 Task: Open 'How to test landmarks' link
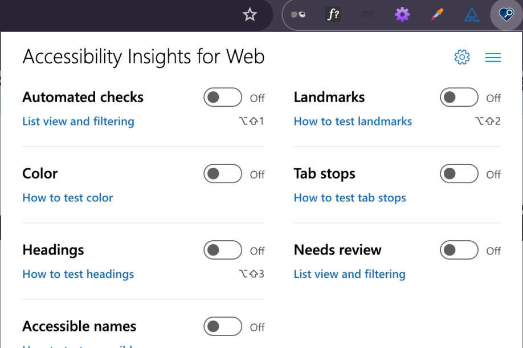click(353, 121)
